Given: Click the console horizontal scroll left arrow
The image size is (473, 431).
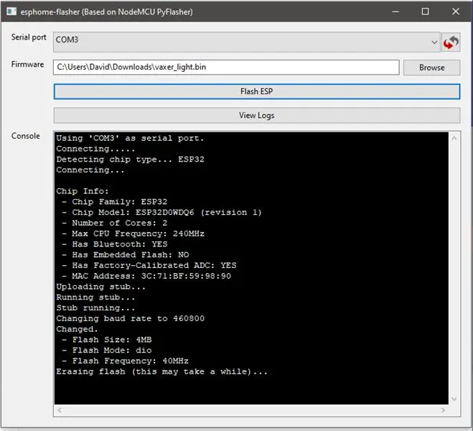Looking at the screenshot, I should pos(60,410).
